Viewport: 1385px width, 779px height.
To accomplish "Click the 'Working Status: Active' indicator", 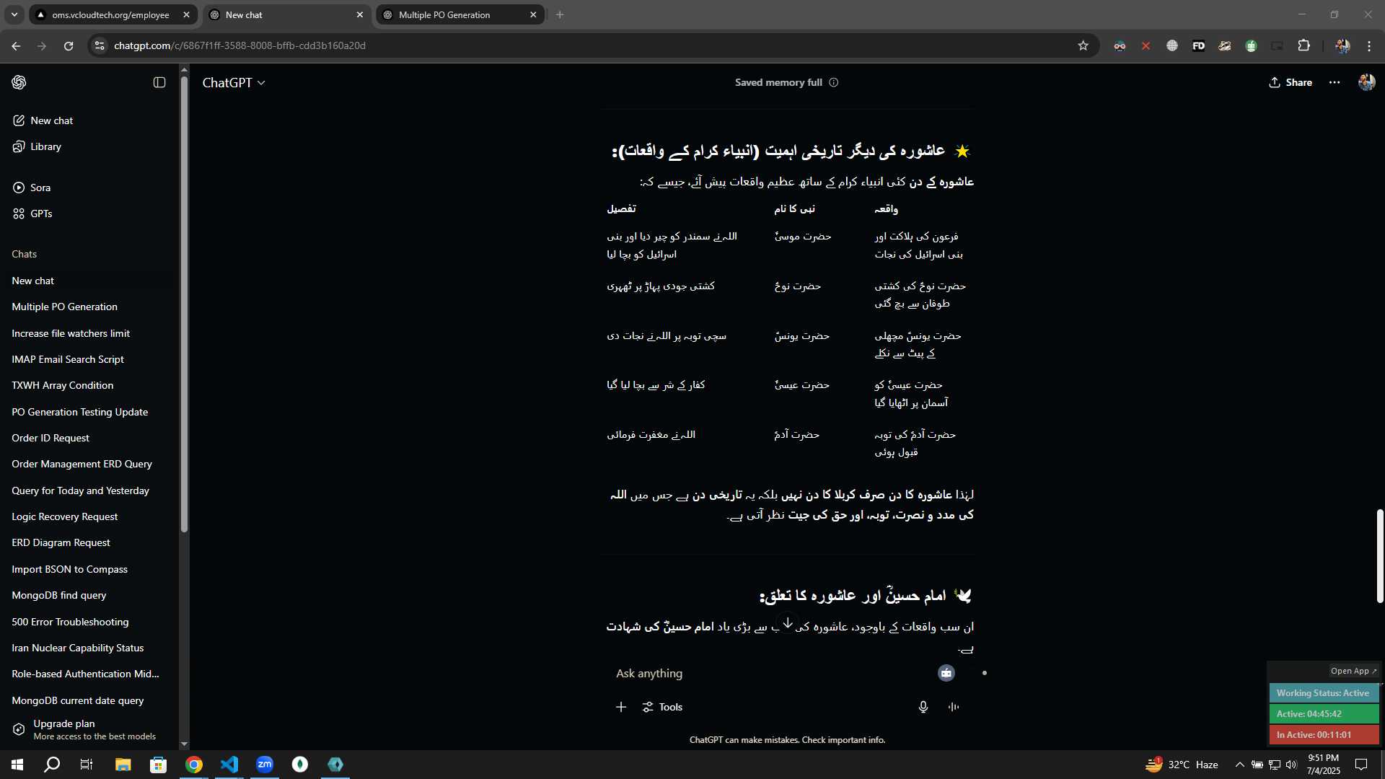I will click(x=1324, y=693).
